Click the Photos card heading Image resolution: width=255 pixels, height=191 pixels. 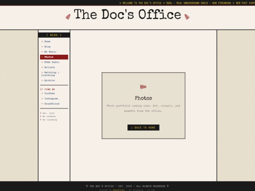click(144, 98)
